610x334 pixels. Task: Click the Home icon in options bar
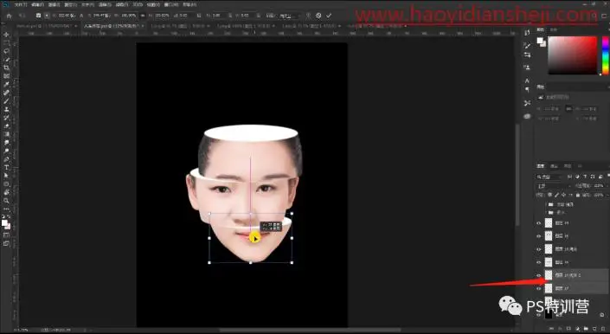[10, 16]
